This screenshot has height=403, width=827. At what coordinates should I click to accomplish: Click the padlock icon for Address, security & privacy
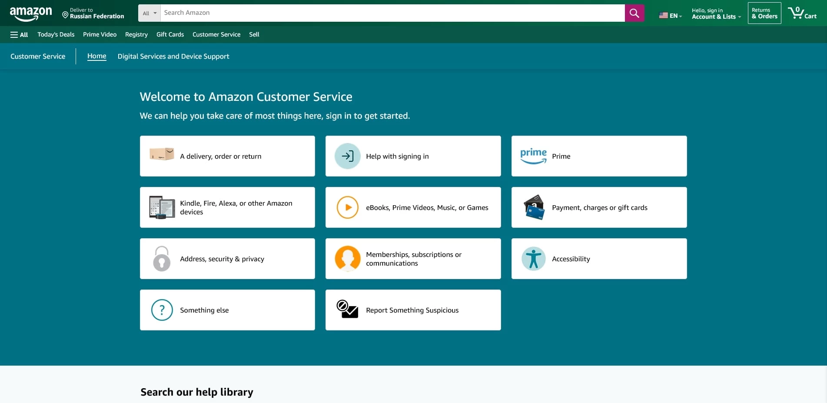tap(162, 259)
